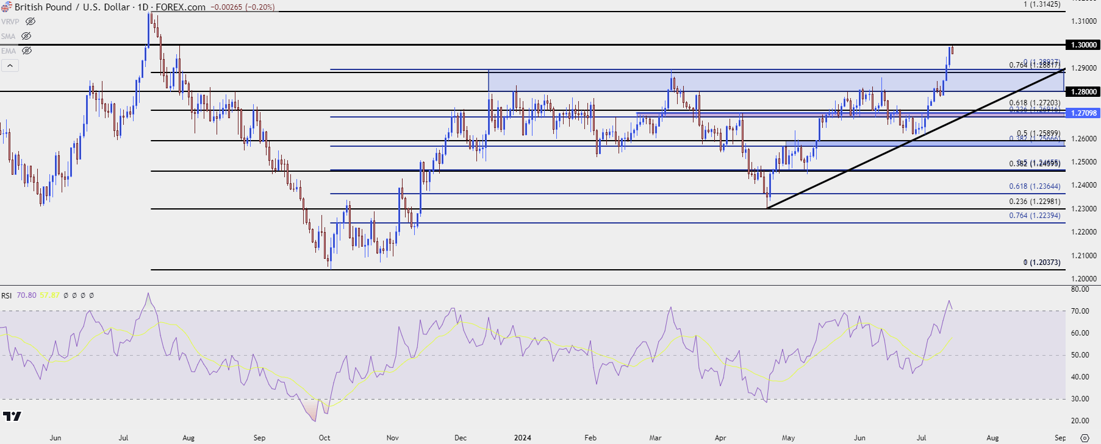Viewport: 1101px width, 444px height.
Task: Click the RSI indicator label
Action: coord(6,295)
